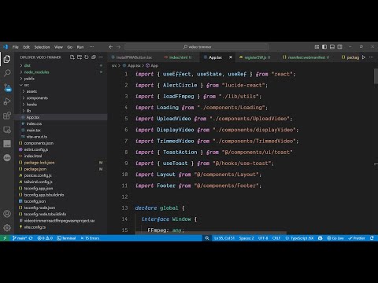The image size is (378, 283).
Task: Focus the video-trimmer command center search box
Action: [x=197, y=47]
